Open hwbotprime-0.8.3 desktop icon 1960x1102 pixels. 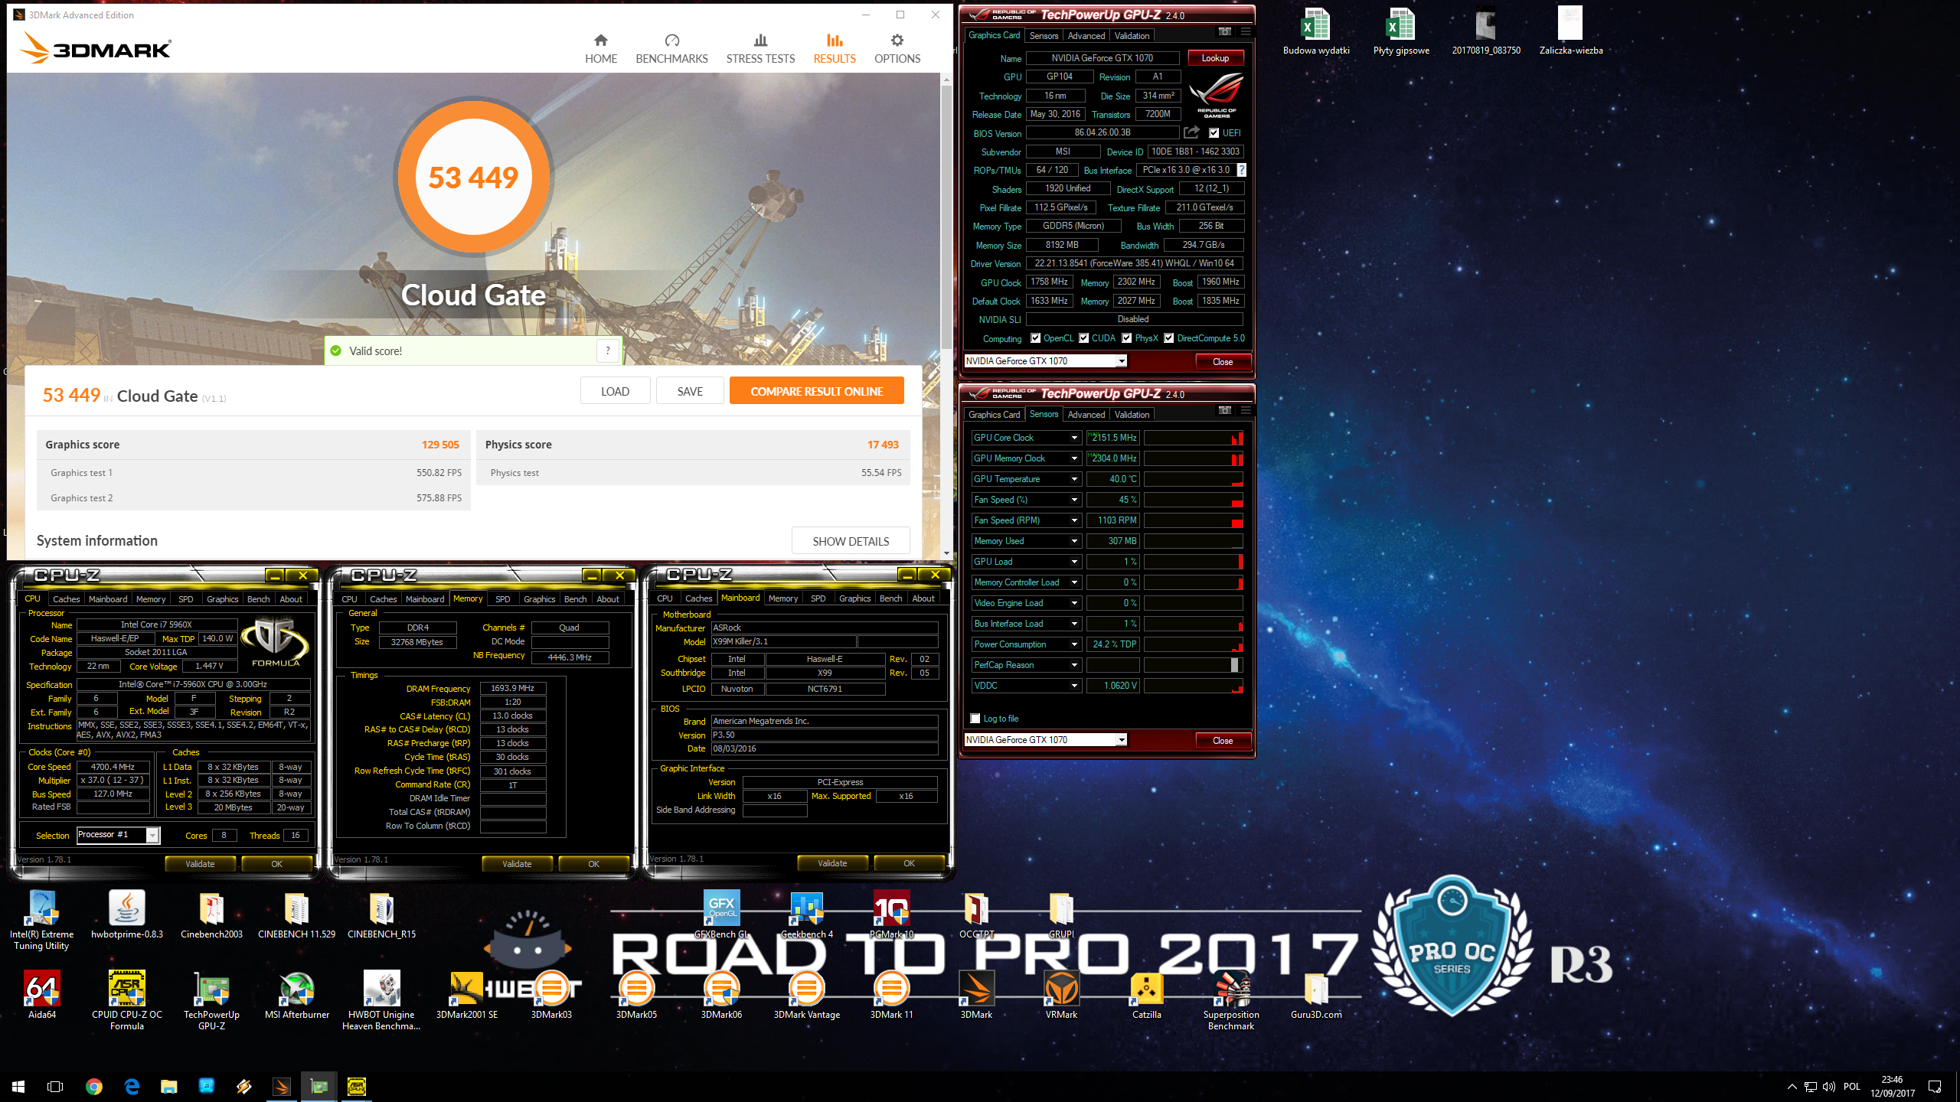click(x=127, y=915)
